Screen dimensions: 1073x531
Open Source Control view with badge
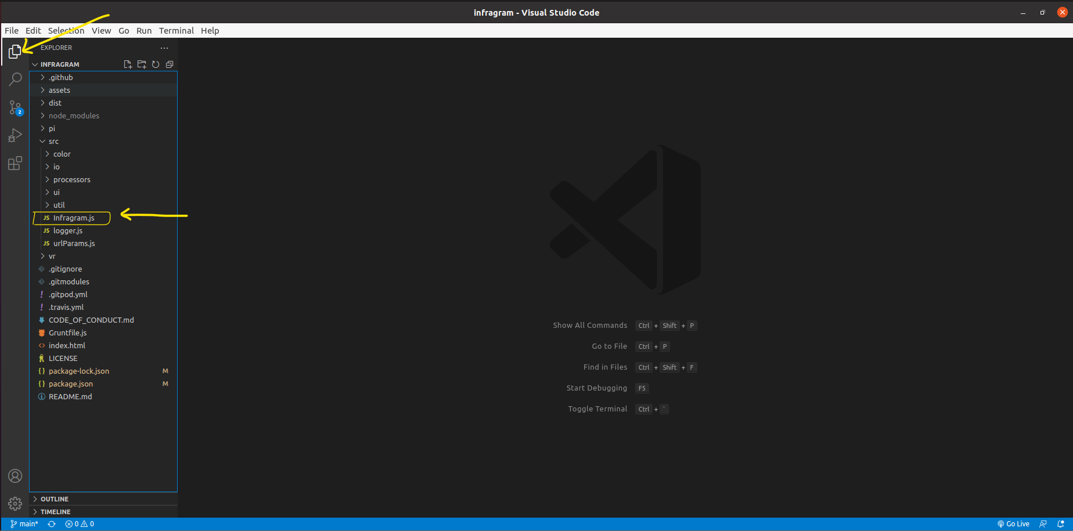(15, 107)
